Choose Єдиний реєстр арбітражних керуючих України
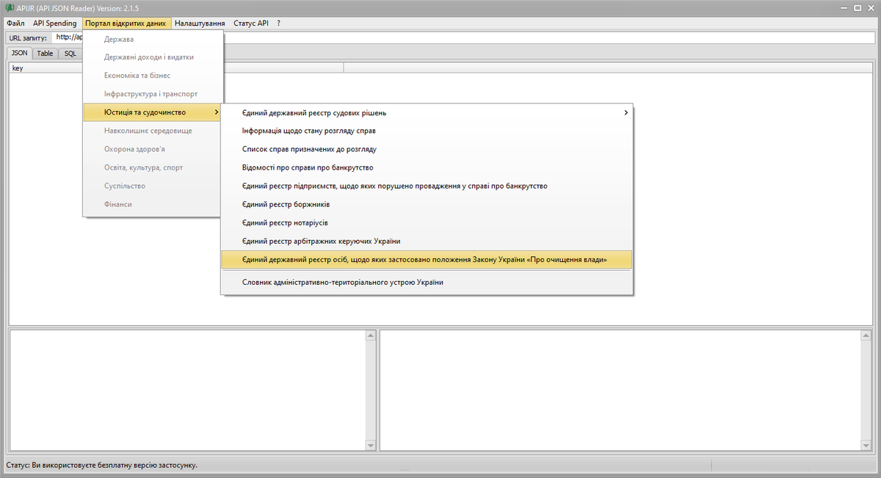 (x=427, y=241)
